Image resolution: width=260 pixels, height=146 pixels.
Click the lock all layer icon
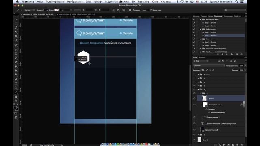point(213,70)
